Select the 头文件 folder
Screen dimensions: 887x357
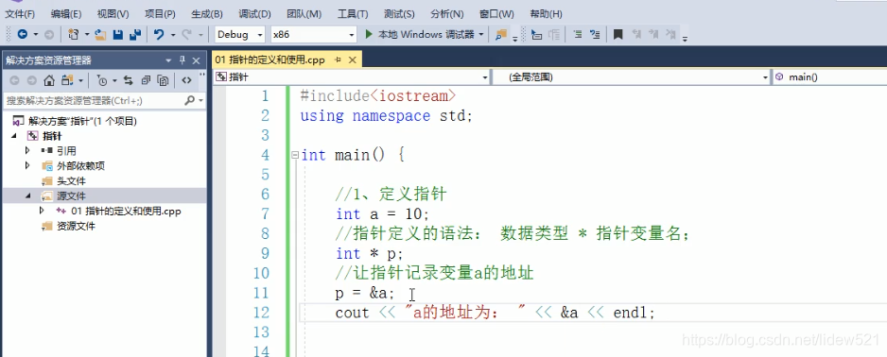point(71,180)
